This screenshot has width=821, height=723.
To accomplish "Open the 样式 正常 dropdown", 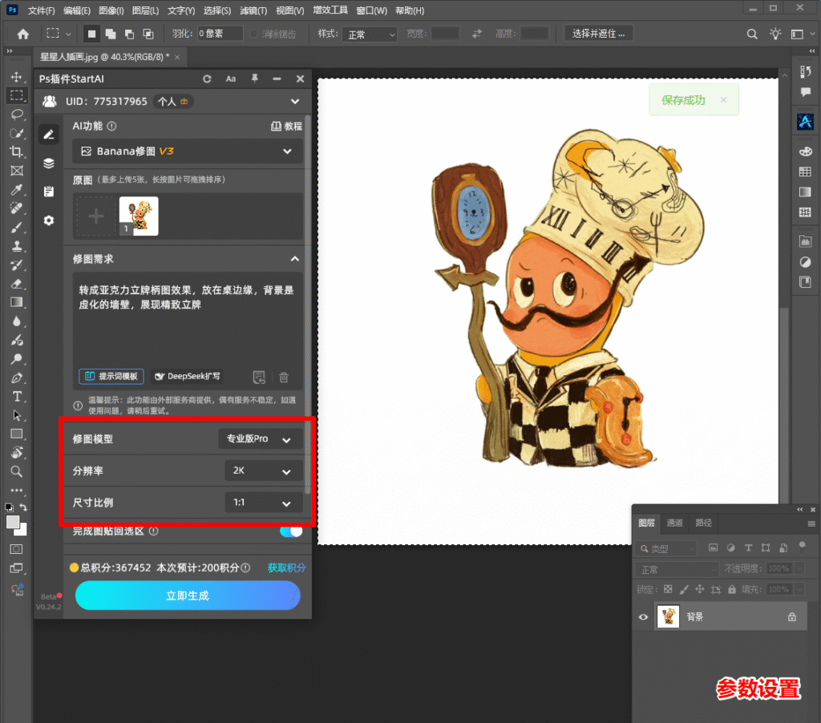I will [370, 34].
